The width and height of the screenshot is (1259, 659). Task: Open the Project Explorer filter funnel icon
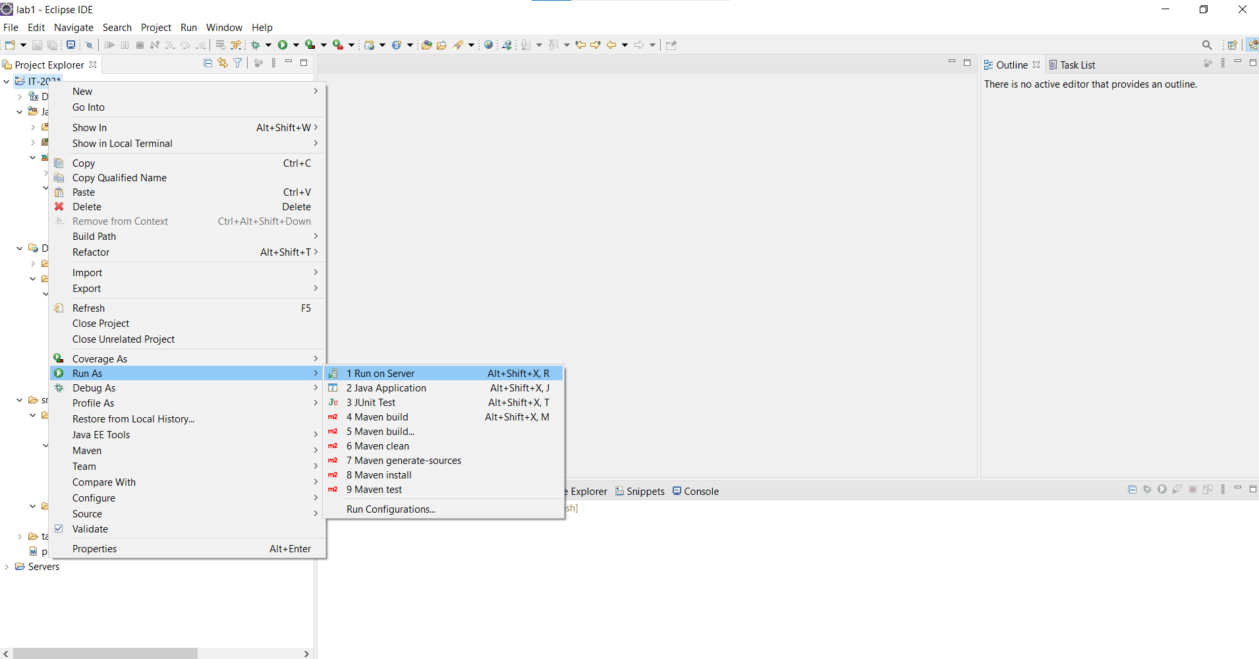(x=238, y=63)
